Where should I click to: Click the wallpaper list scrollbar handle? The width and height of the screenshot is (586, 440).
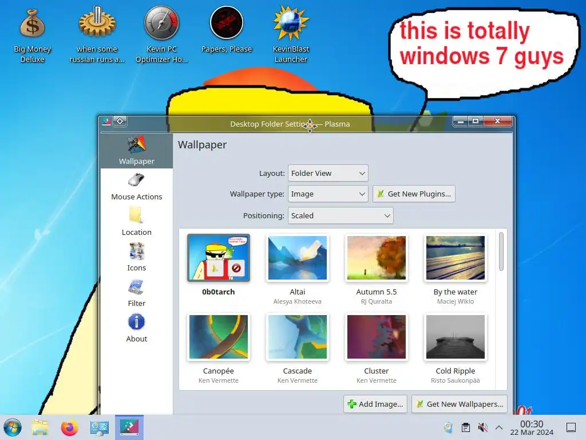[501, 251]
